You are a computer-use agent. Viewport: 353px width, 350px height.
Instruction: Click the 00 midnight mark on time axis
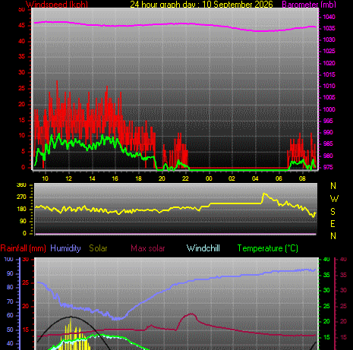(x=209, y=178)
